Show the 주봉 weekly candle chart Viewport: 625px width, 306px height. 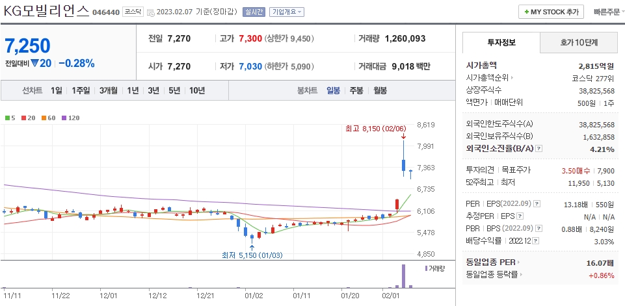point(356,90)
